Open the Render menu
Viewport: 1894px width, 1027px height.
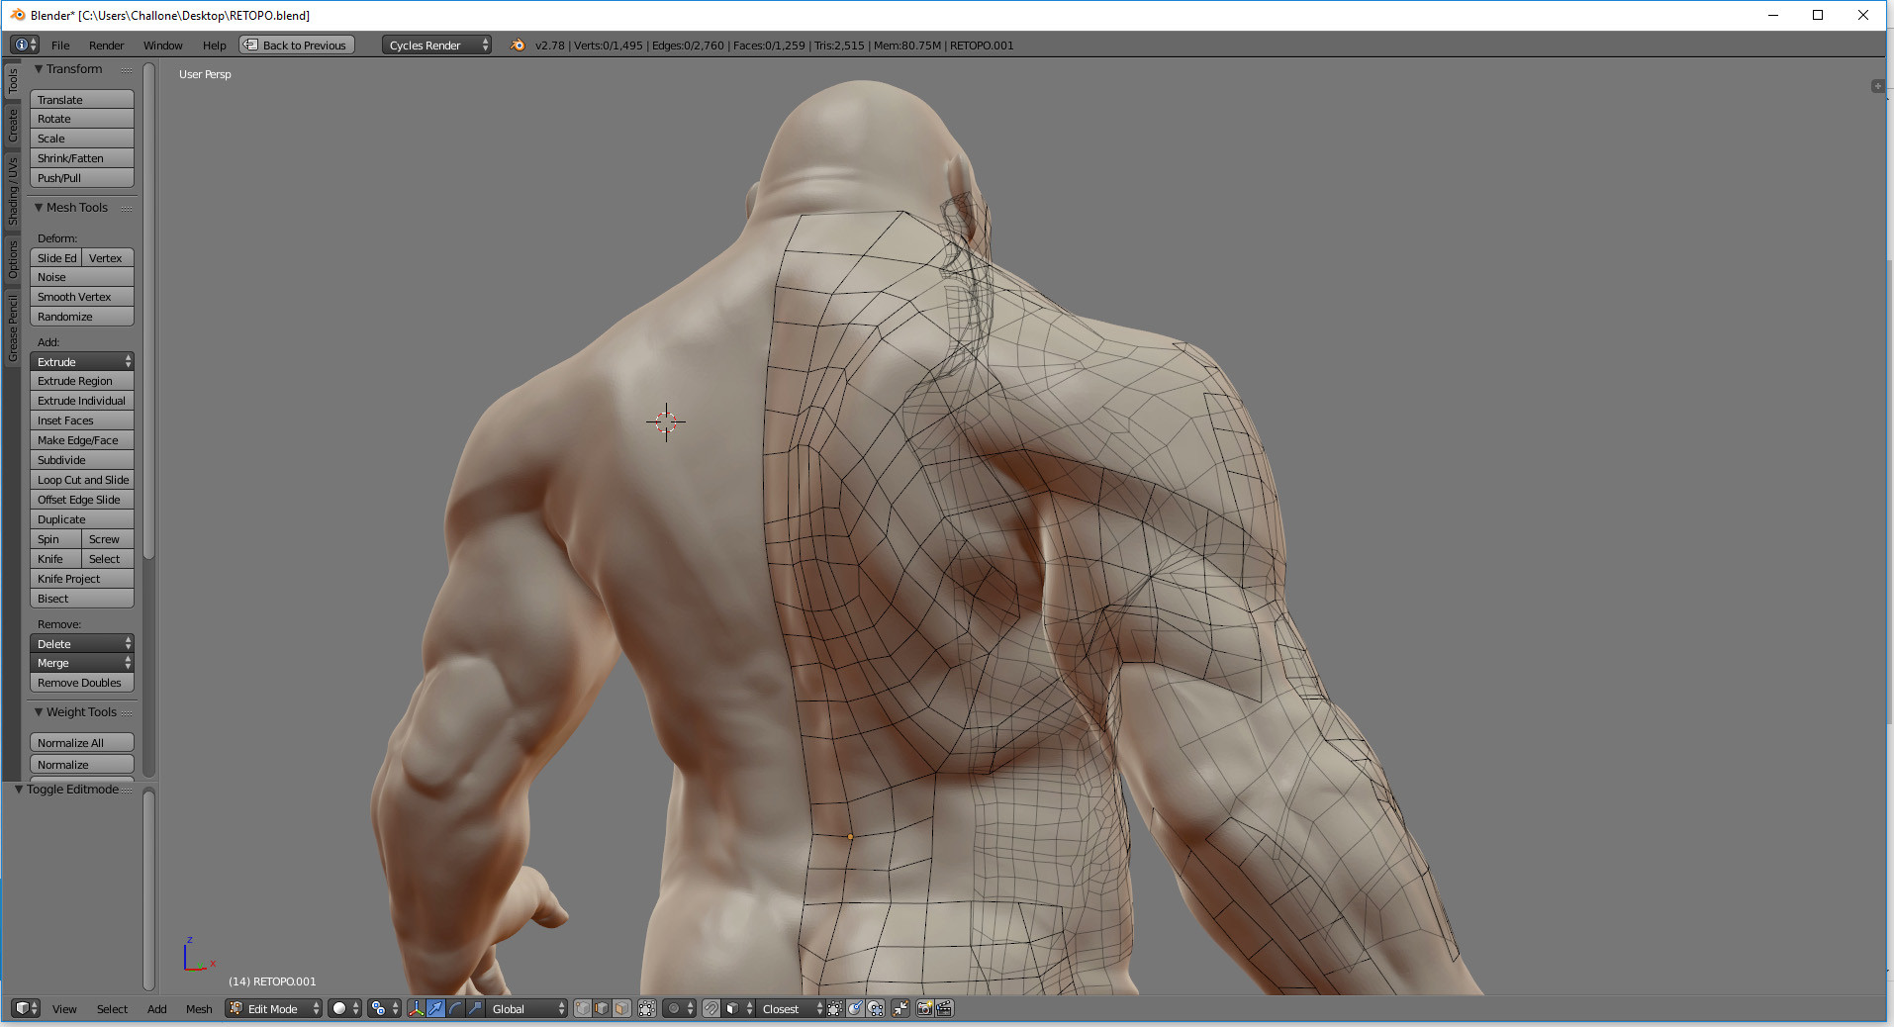point(106,46)
